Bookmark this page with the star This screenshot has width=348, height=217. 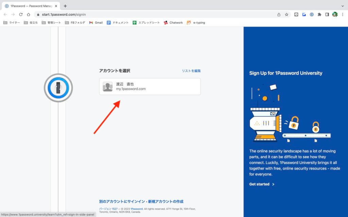point(286,14)
